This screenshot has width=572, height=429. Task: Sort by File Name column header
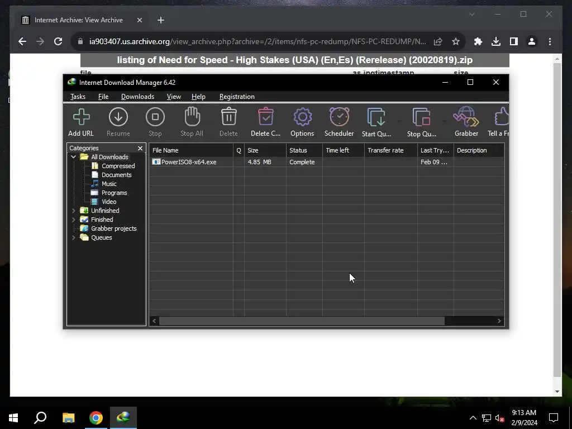(191, 150)
